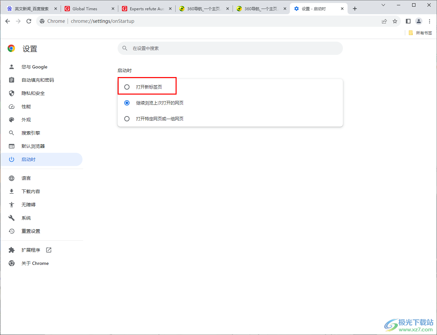437x335 pixels.
Task: Click the 隐私和安全 shield icon
Action: [12, 93]
